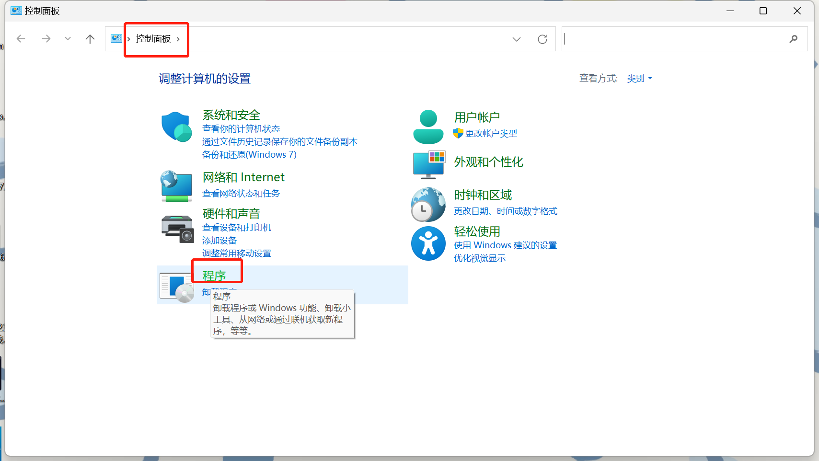Expand the recent locations chevron

point(68,39)
